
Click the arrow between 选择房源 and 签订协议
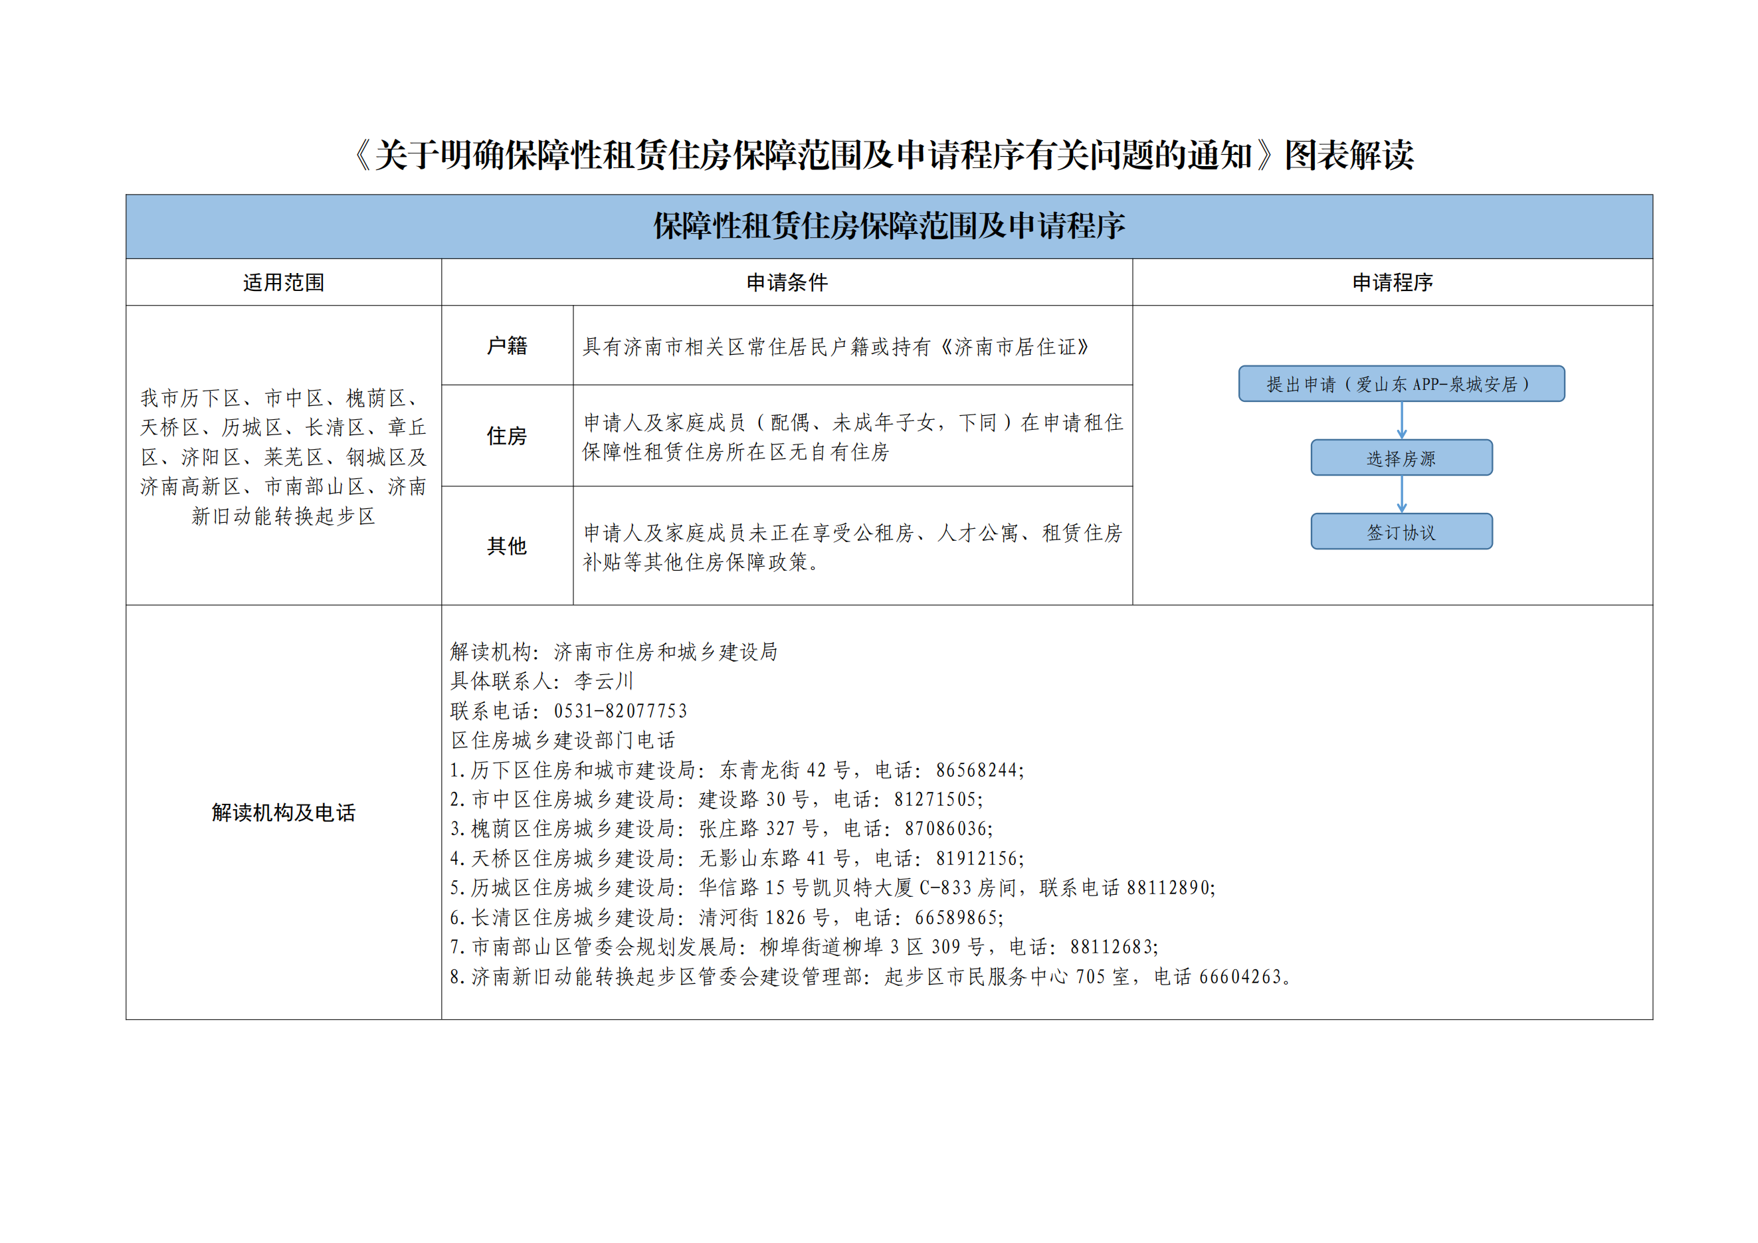(x=1401, y=494)
